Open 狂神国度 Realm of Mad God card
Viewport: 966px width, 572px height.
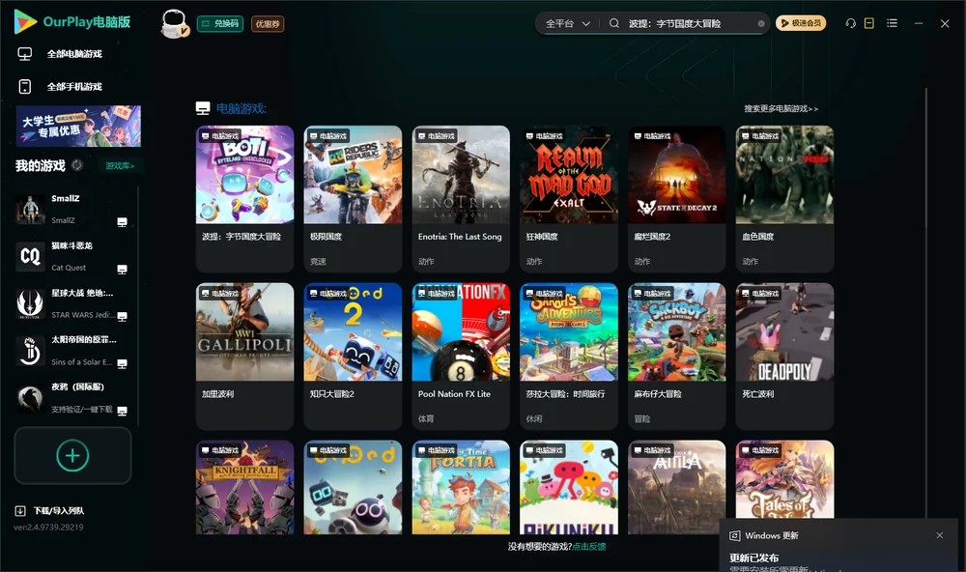(x=569, y=198)
